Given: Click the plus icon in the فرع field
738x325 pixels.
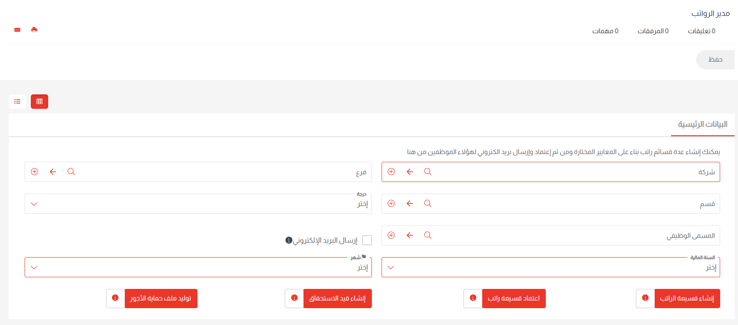Looking at the screenshot, I should (34, 171).
